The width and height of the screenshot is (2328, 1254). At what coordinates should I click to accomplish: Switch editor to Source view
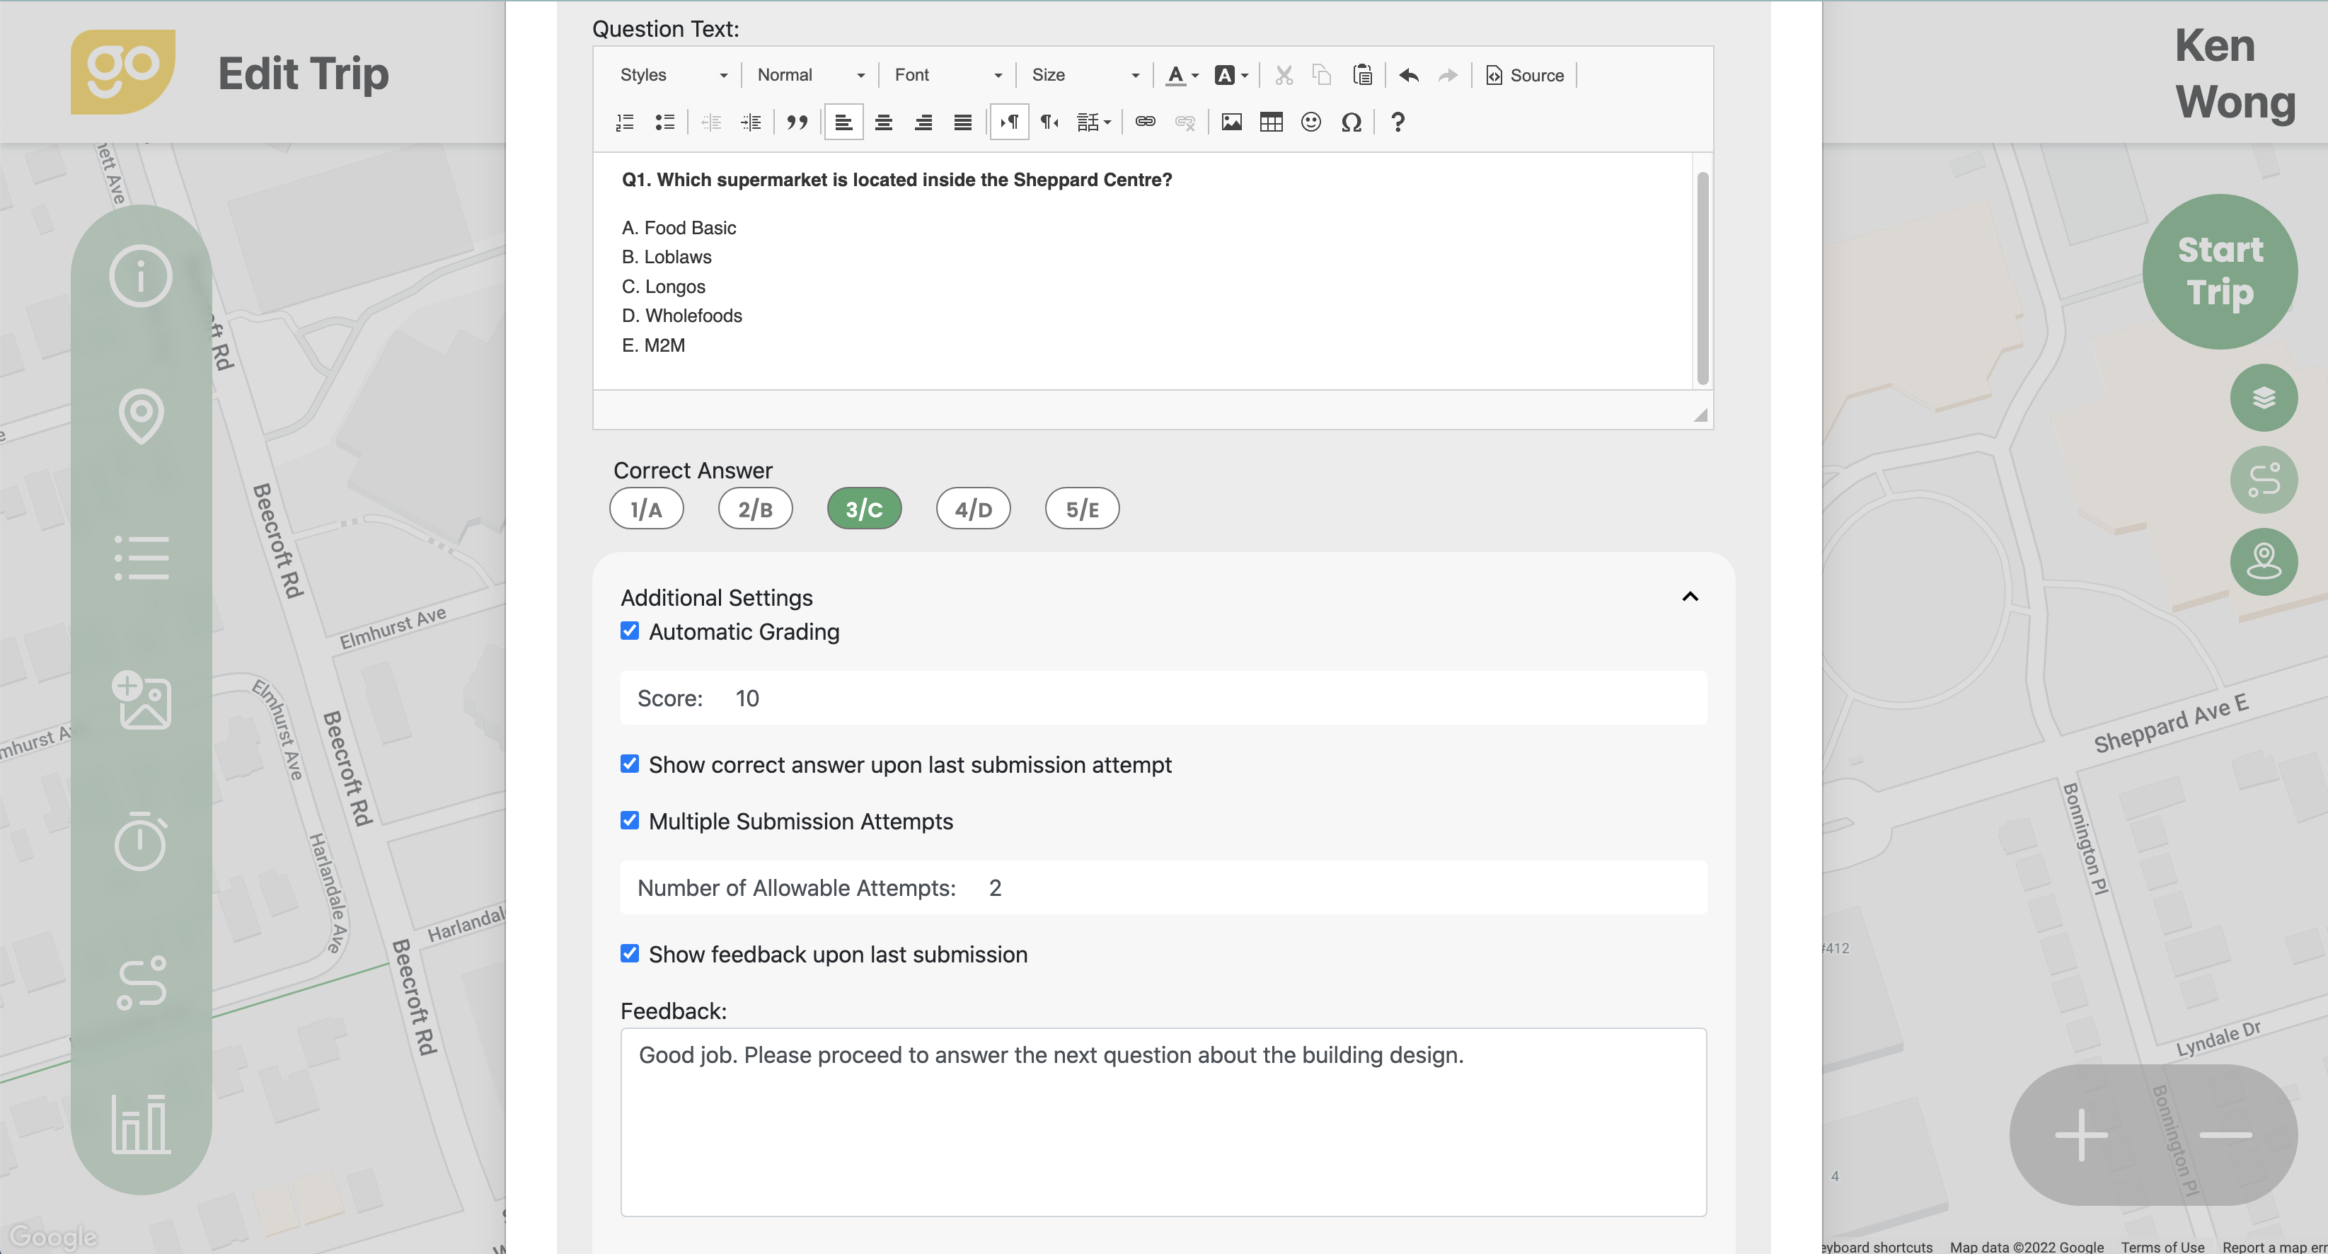pos(1525,75)
